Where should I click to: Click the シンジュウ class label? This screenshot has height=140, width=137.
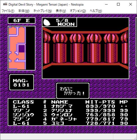coord(24,115)
